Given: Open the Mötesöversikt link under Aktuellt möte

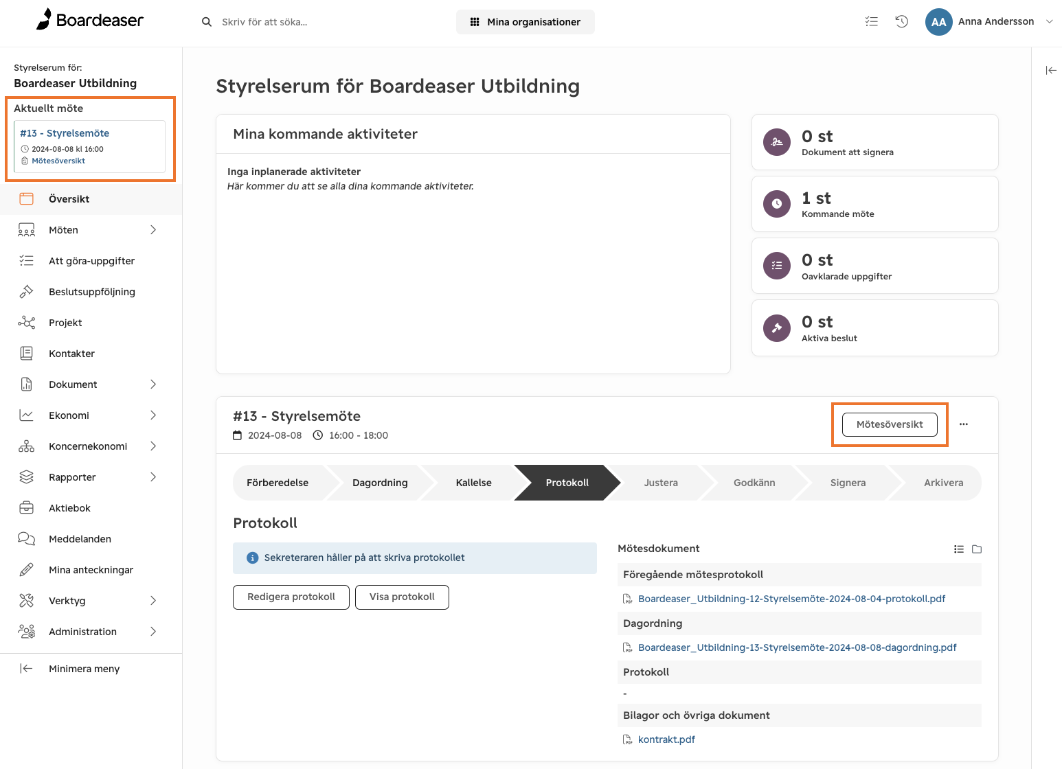Looking at the screenshot, I should pos(58,161).
